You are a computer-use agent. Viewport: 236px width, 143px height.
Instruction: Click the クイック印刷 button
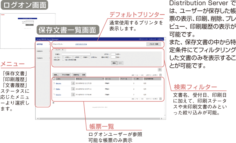[x=66, y=75]
